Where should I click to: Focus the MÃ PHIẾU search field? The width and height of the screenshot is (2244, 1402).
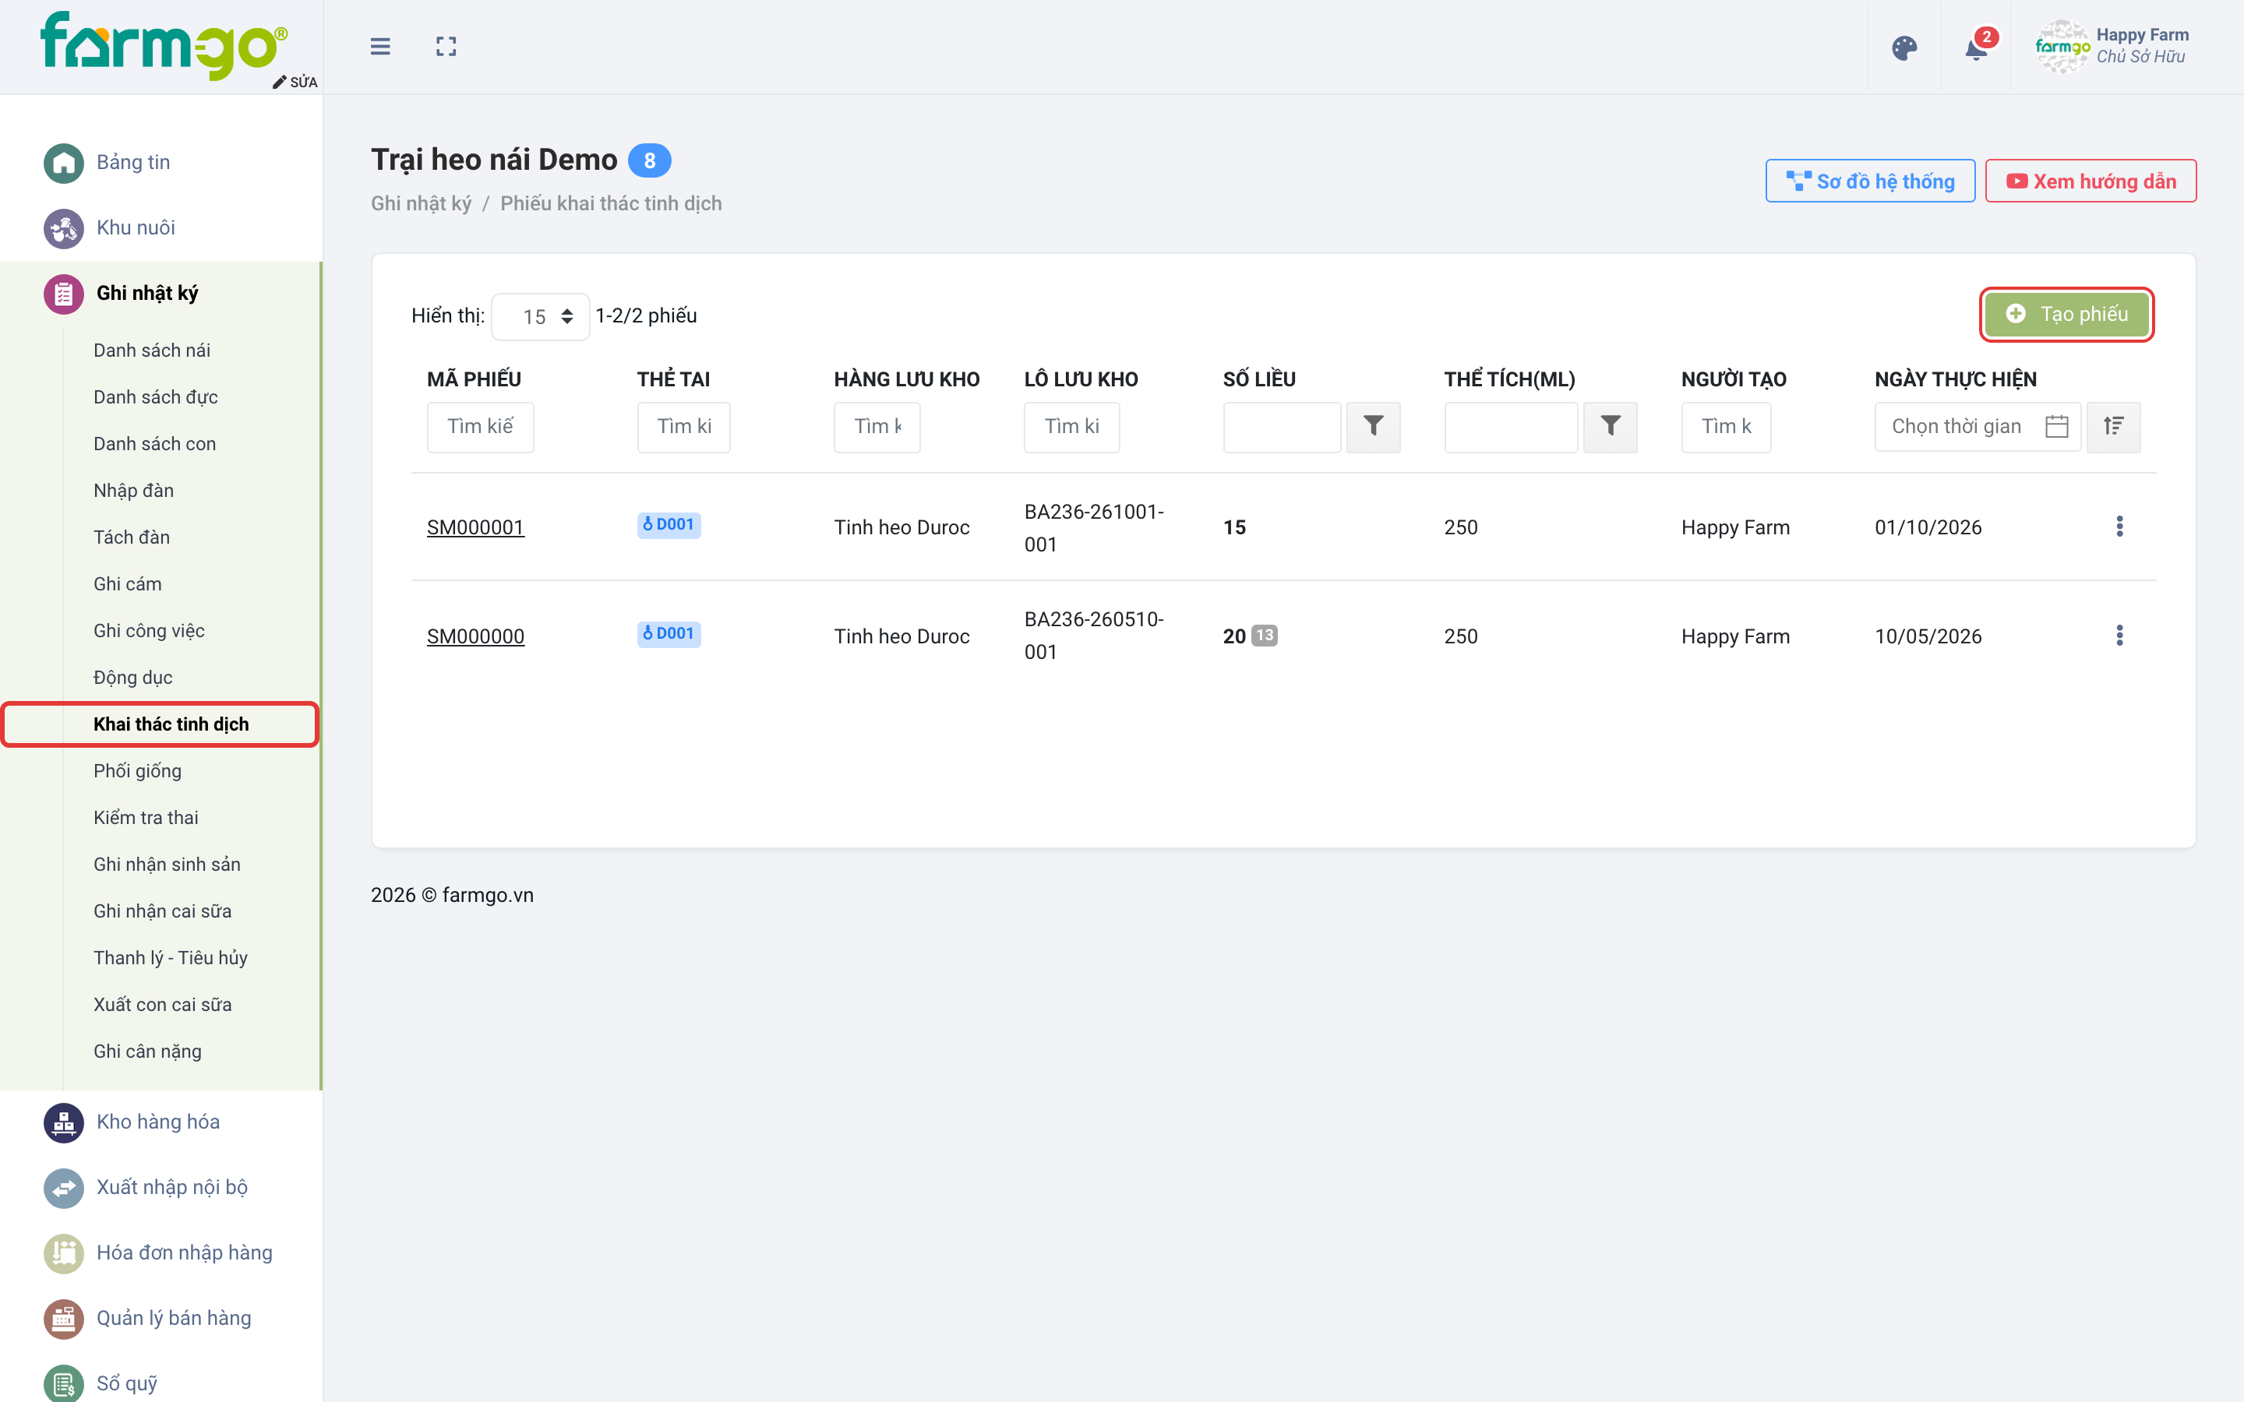click(480, 427)
